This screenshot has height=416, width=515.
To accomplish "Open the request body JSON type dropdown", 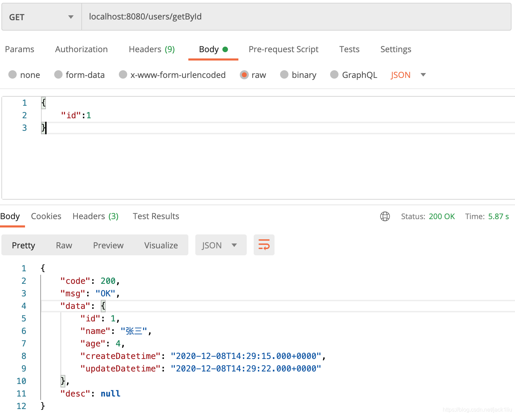I will pyautogui.click(x=408, y=75).
